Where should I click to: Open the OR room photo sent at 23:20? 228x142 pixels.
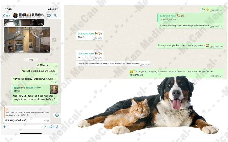pyautogui.click(x=27, y=40)
